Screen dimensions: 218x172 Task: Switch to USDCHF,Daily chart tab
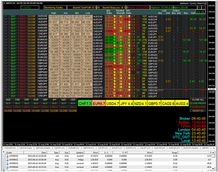[25, 148]
